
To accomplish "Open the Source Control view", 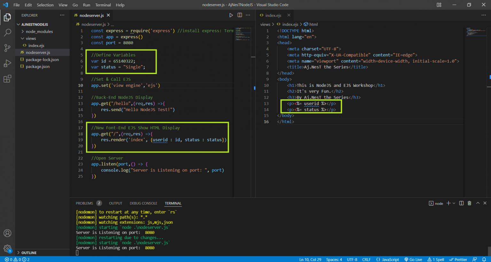I will pyautogui.click(x=7, y=48).
